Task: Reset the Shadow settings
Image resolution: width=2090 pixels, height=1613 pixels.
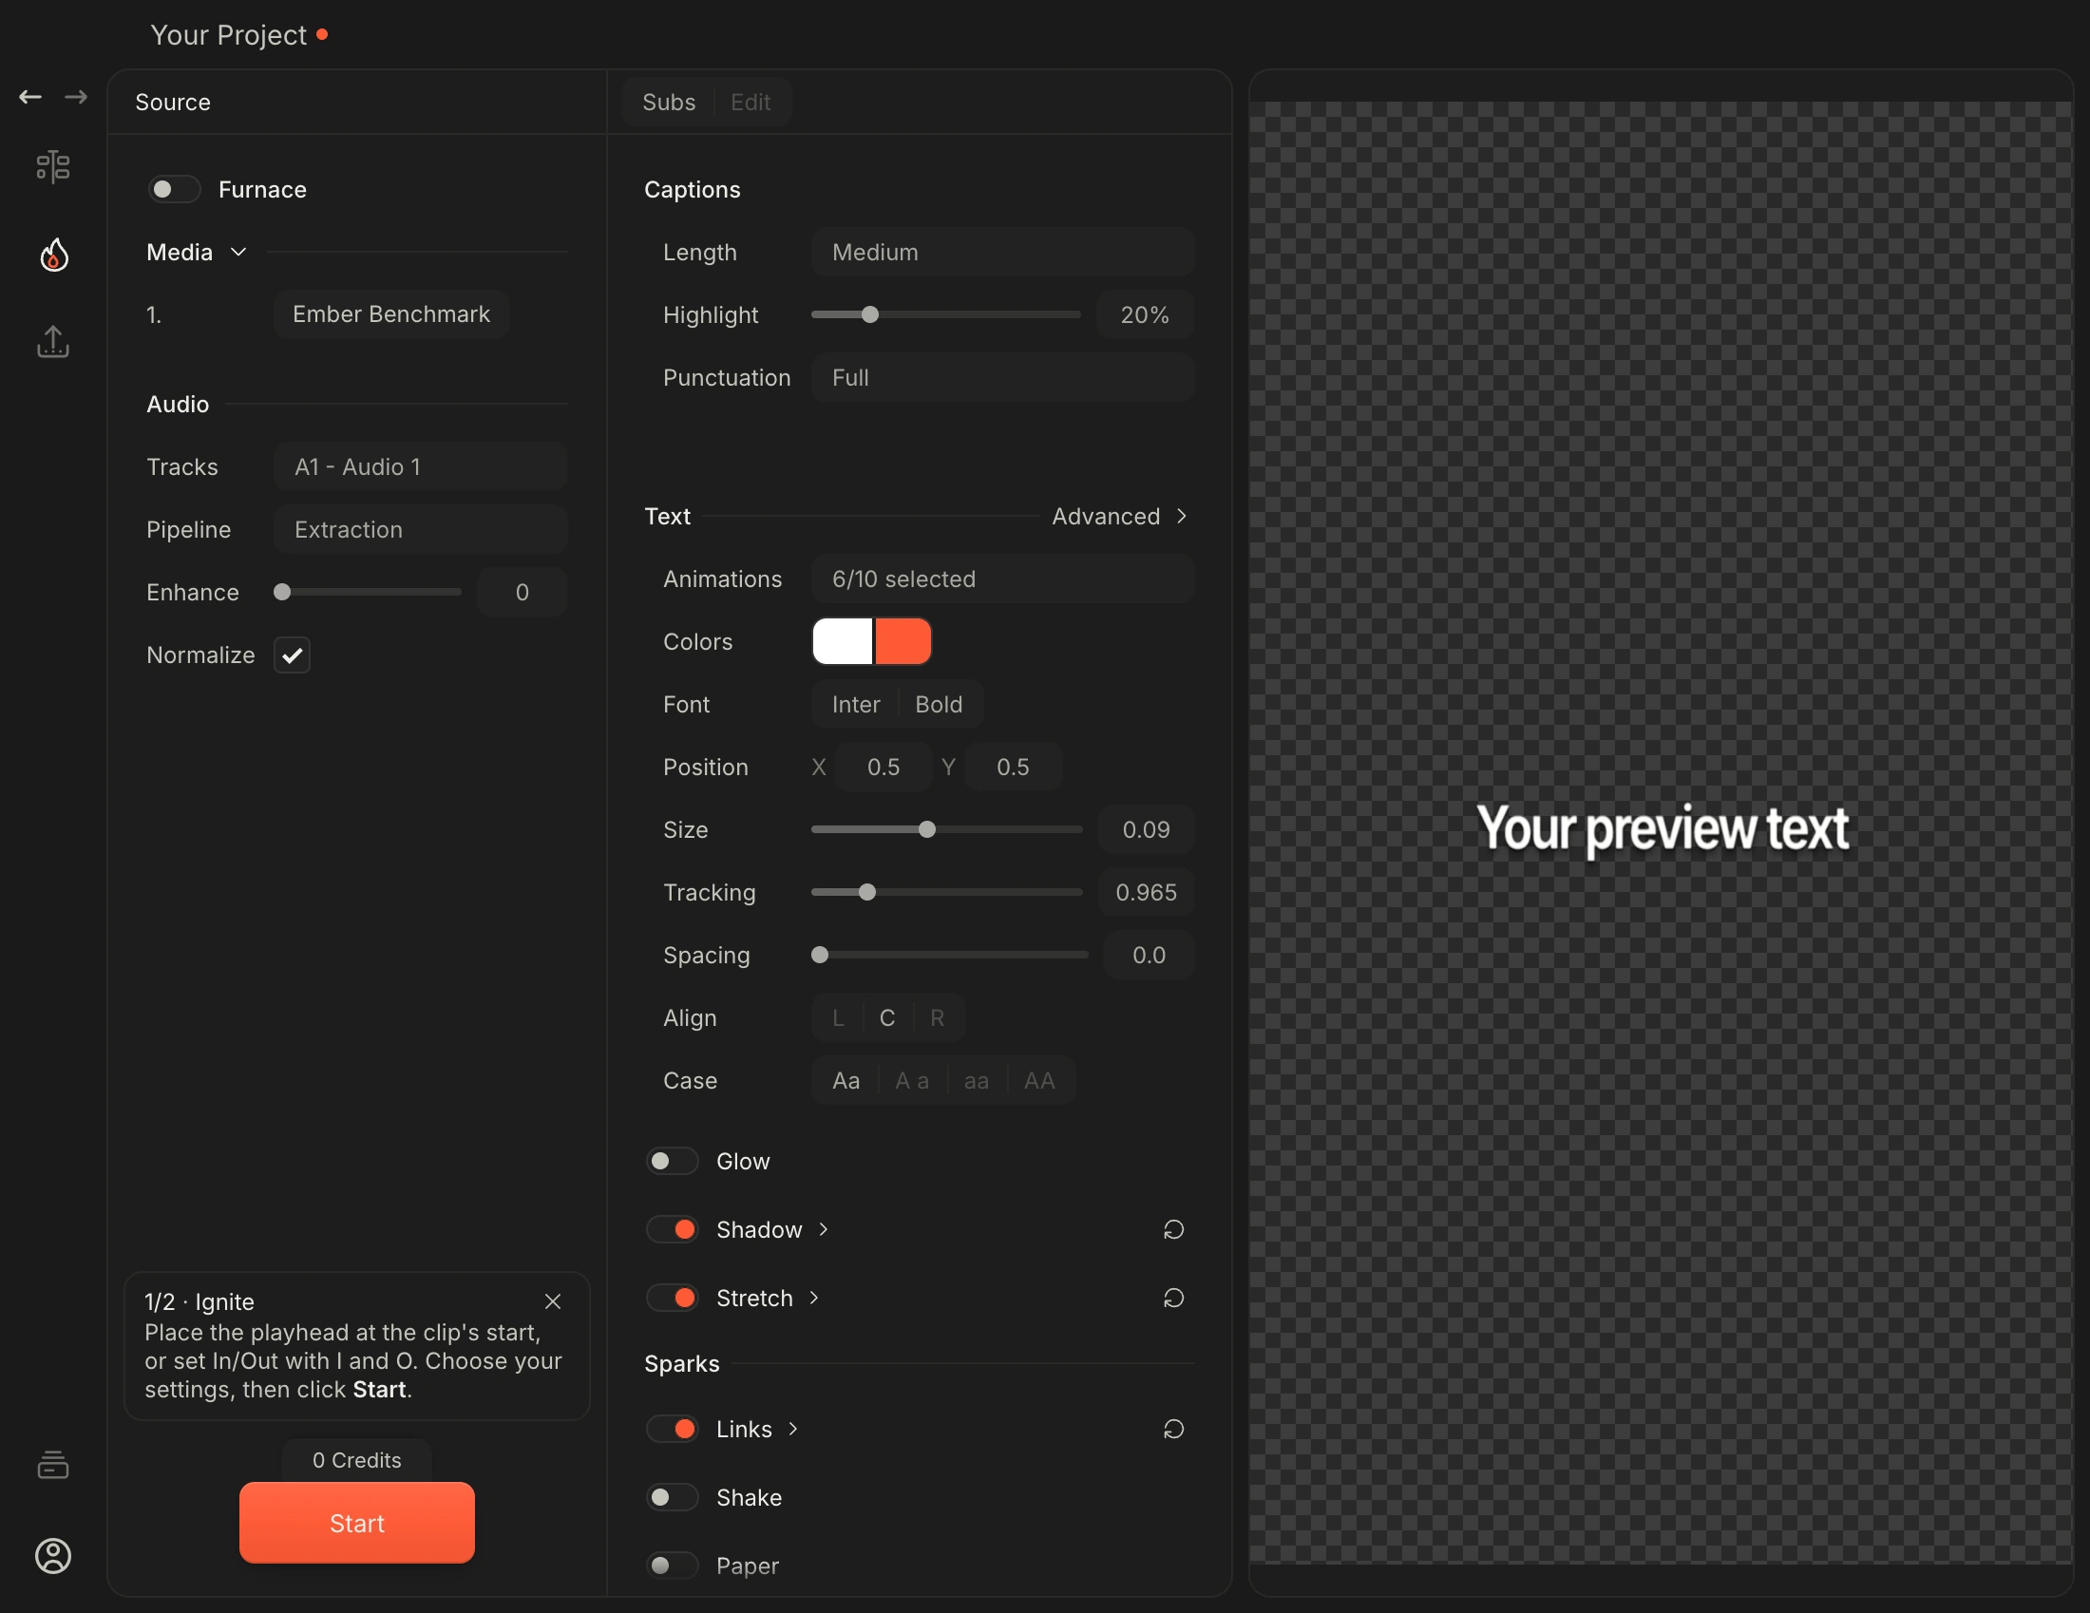Action: coord(1173,1229)
